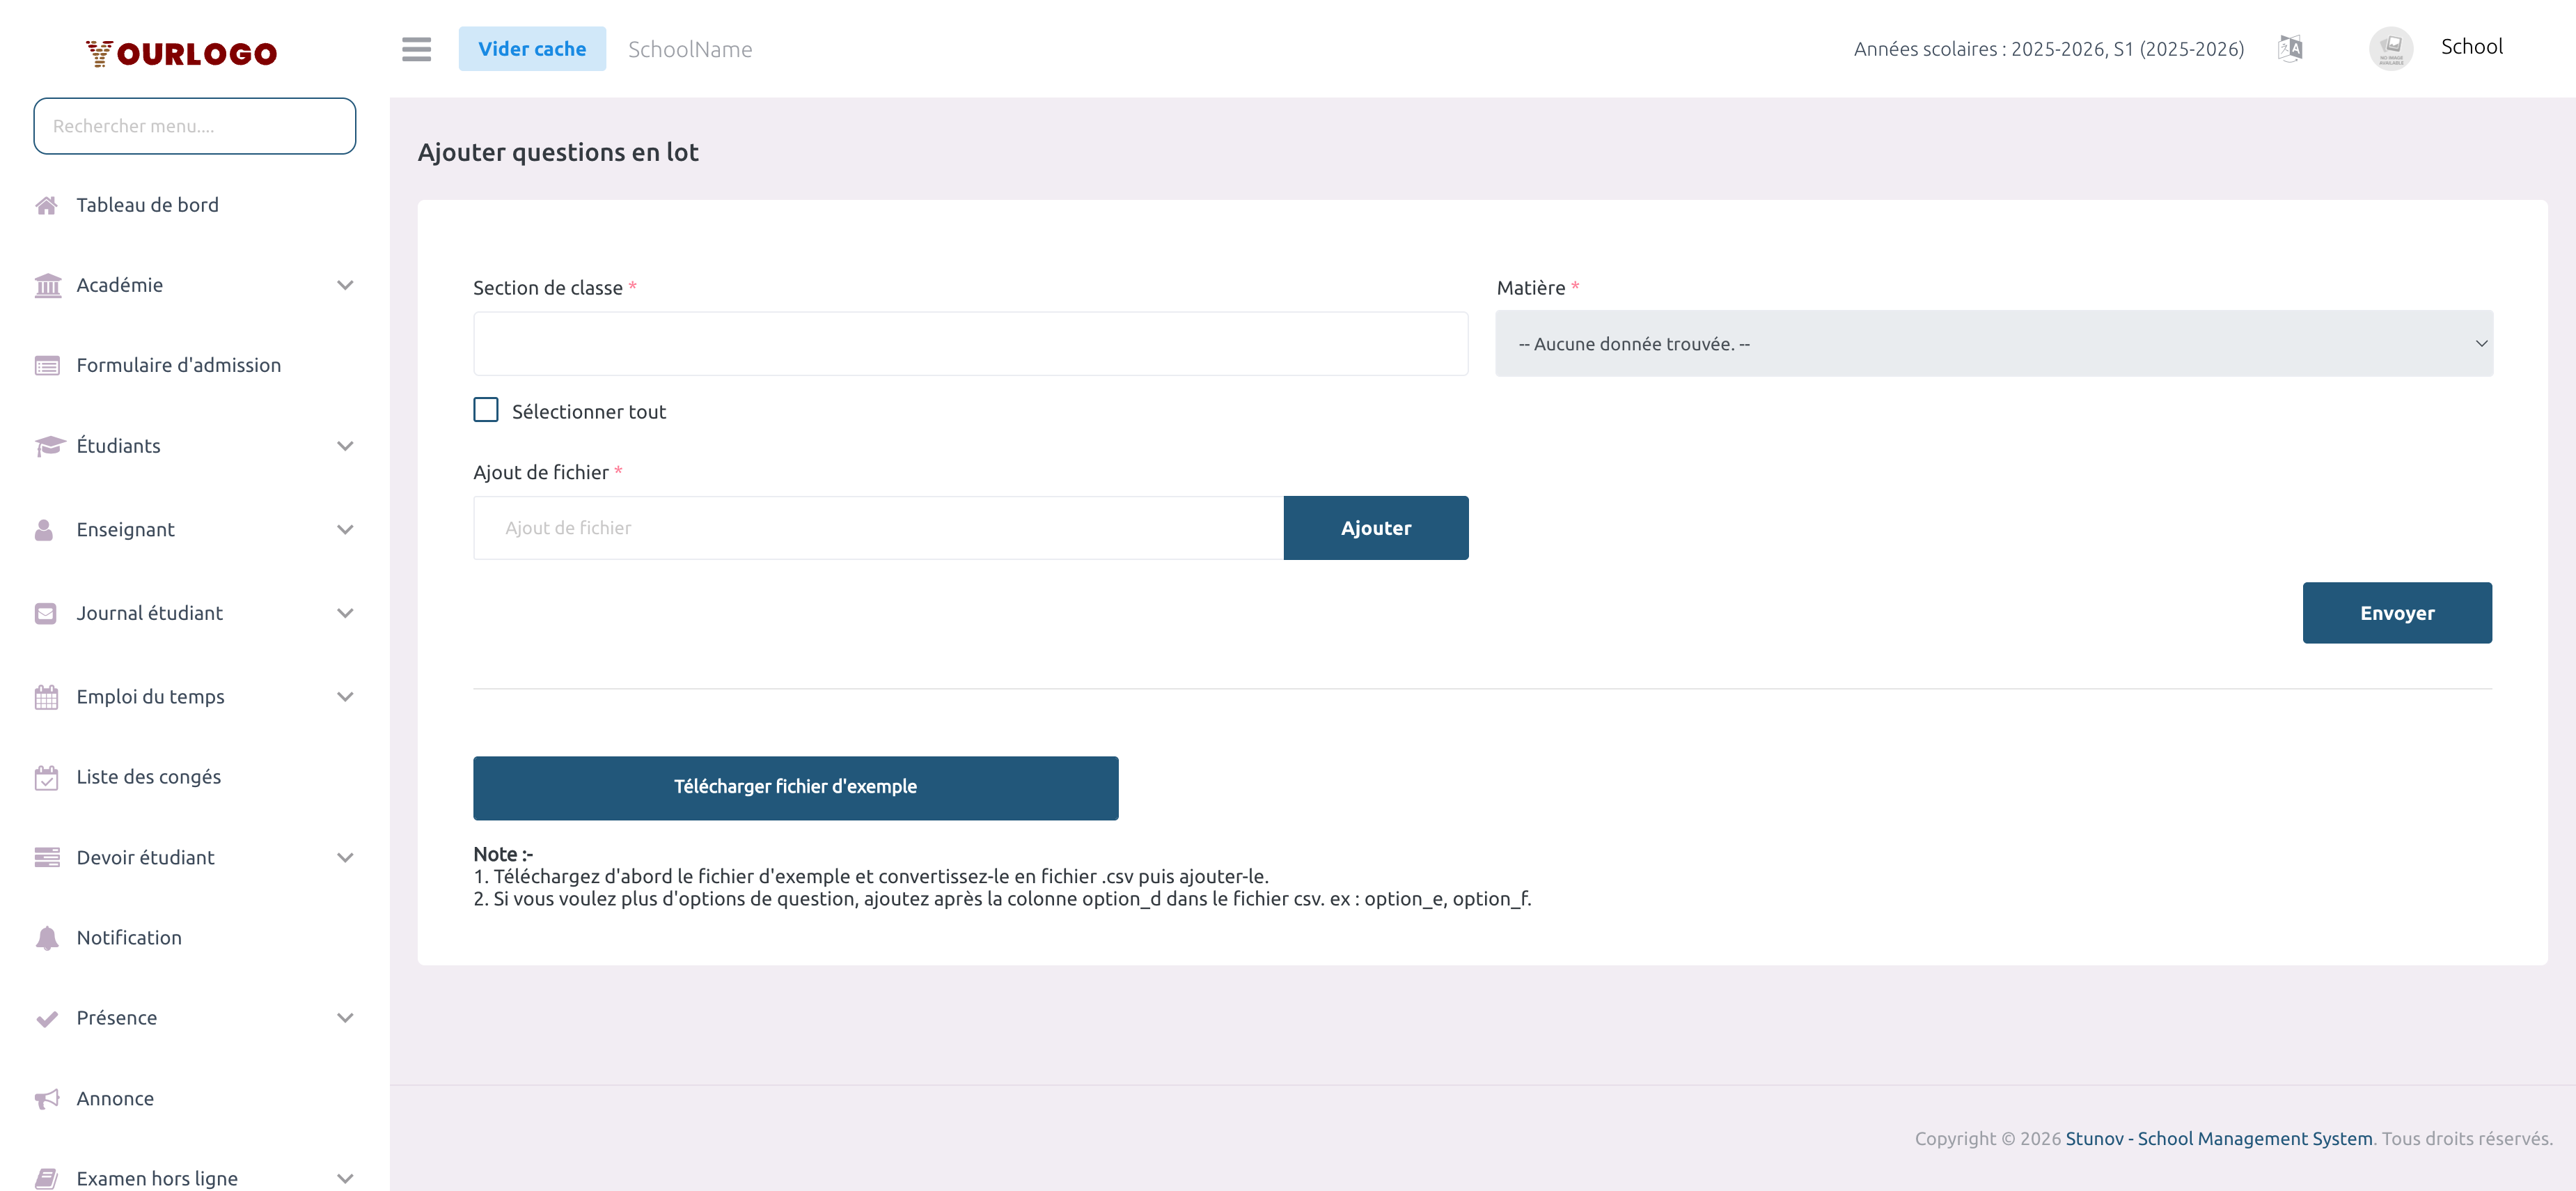This screenshot has width=2576, height=1191.
Task: Click the Académie building icon
Action: pyautogui.click(x=47, y=285)
